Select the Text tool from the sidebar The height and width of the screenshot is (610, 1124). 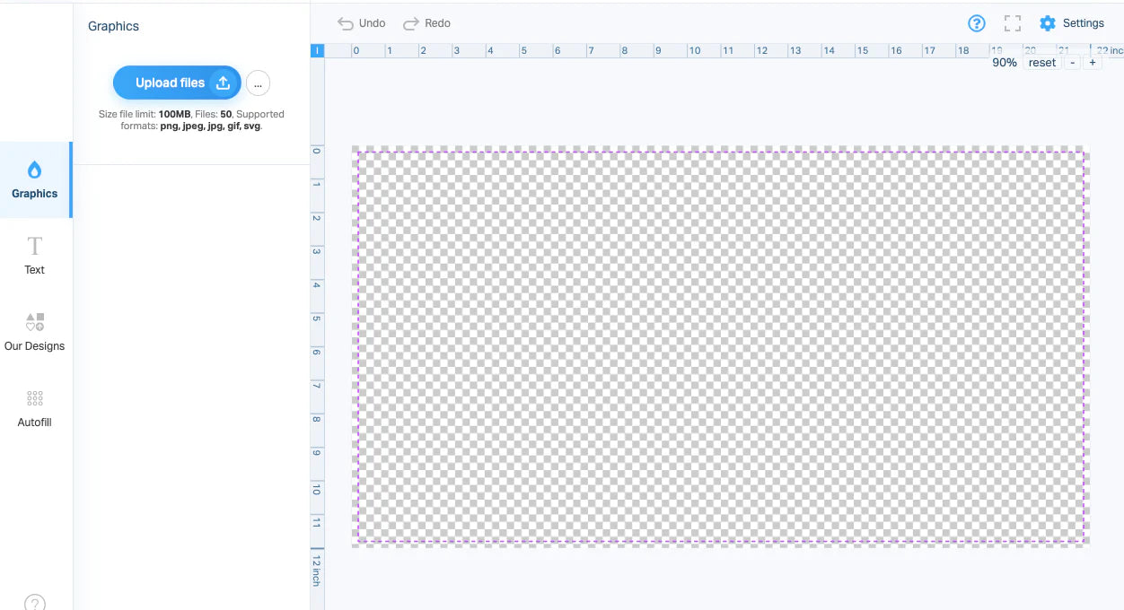tap(34, 256)
